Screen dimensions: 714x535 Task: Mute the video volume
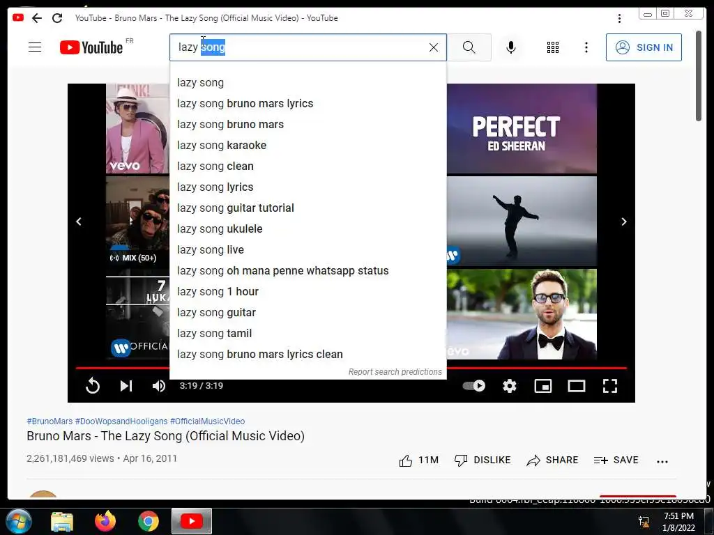point(158,386)
